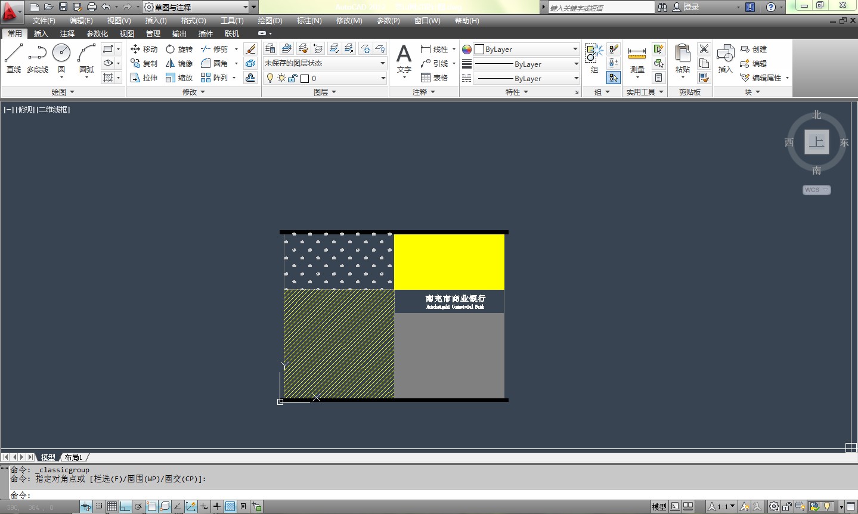
Task: Select the Polyline (多段线) tool
Action: coord(37,58)
